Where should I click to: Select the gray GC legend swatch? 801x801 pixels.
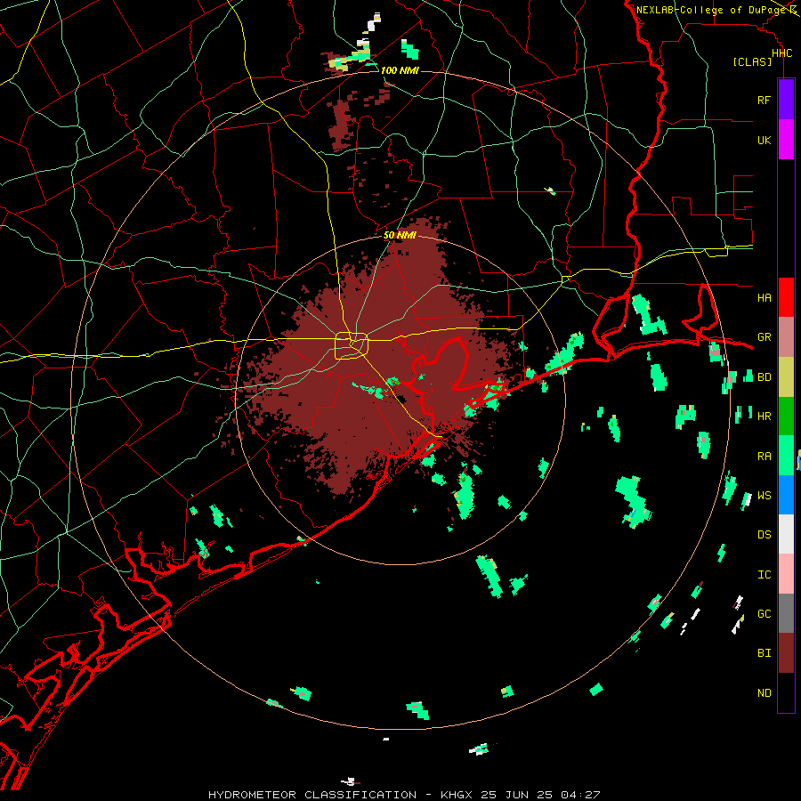[x=786, y=613]
